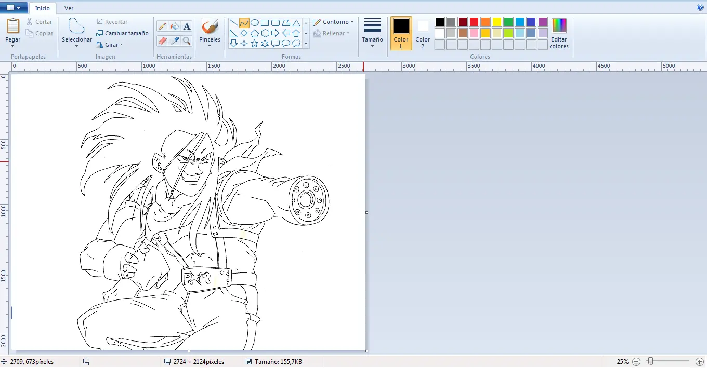Select the Polygon shape

286,23
